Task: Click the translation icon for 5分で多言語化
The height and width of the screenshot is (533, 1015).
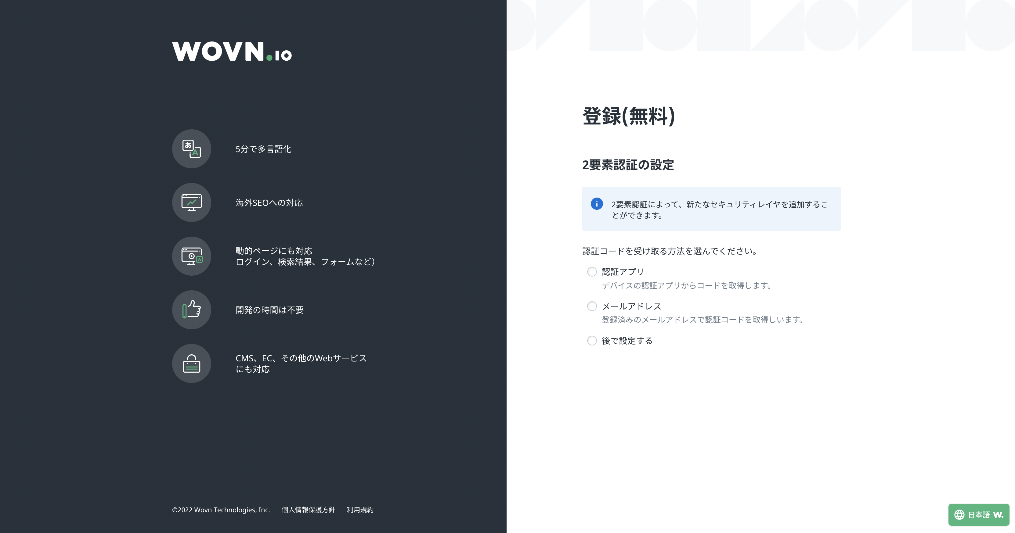Action: 191,149
